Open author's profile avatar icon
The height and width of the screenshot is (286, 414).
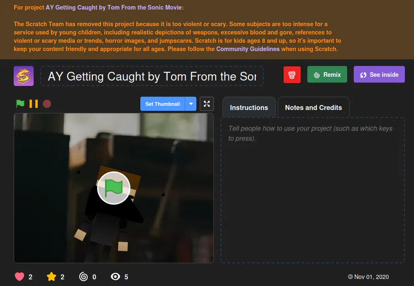click(x=24, y=76)
